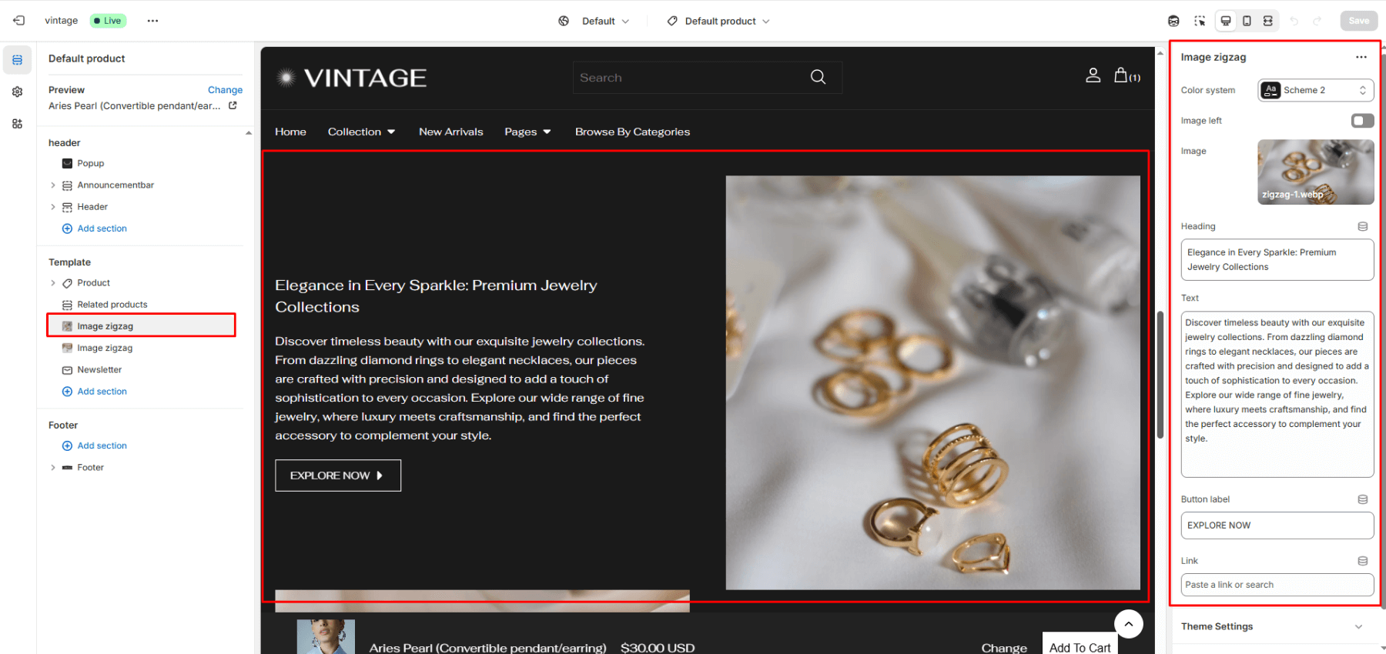Click the exit editor back icon

(x=19, y=21)
